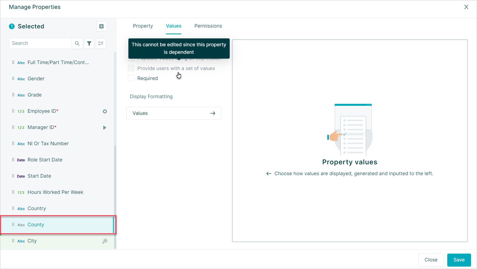The width and height of the screenshot is (477, 269).
Task: Select the Grade property
Action: pyautogui.click(x=35, y=95)
